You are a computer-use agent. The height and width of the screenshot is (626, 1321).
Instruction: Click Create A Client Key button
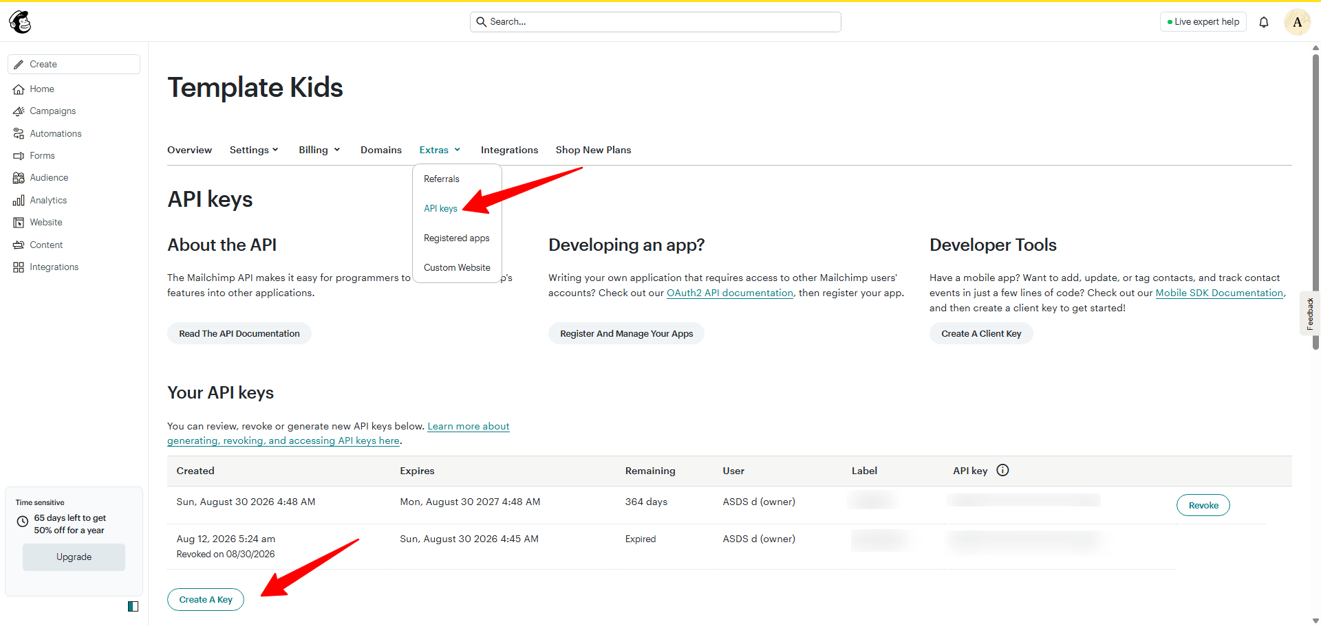pos(981,333)
